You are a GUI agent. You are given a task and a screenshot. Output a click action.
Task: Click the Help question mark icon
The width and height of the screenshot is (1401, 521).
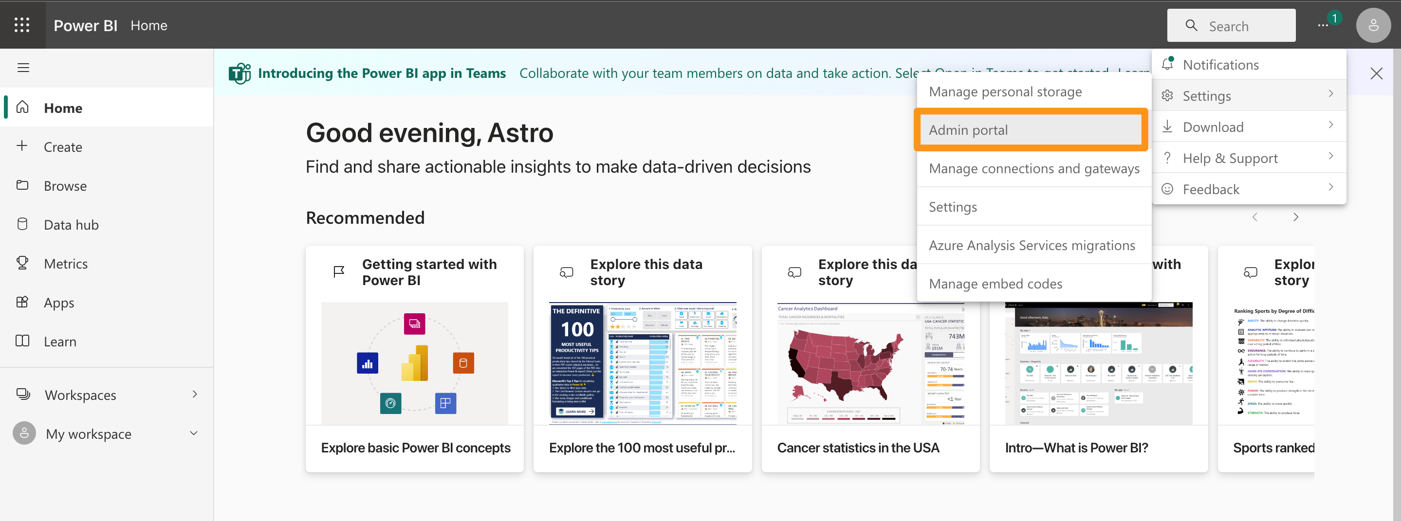coord(1167,158)
